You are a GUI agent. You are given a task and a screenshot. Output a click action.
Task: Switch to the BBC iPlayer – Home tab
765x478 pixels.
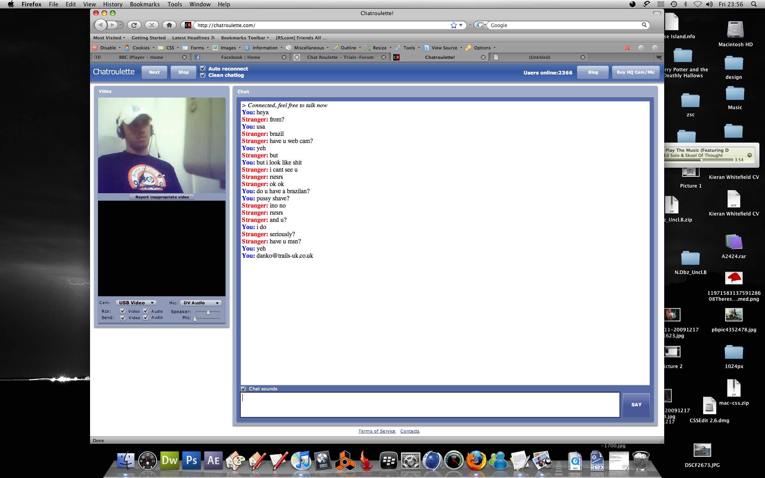pos(141,57)
